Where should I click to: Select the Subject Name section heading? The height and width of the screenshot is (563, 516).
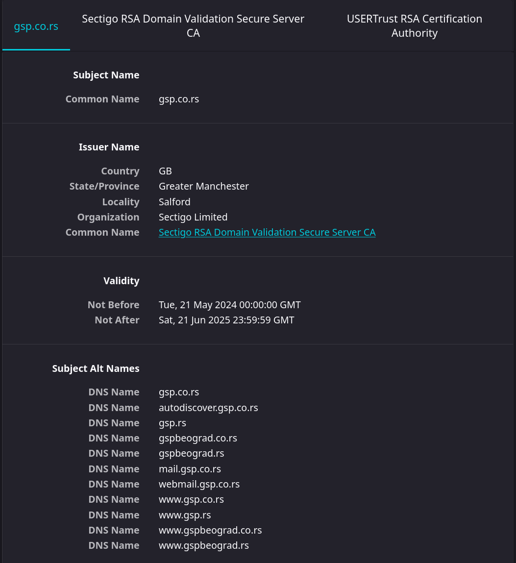click(x=106, y=75)
